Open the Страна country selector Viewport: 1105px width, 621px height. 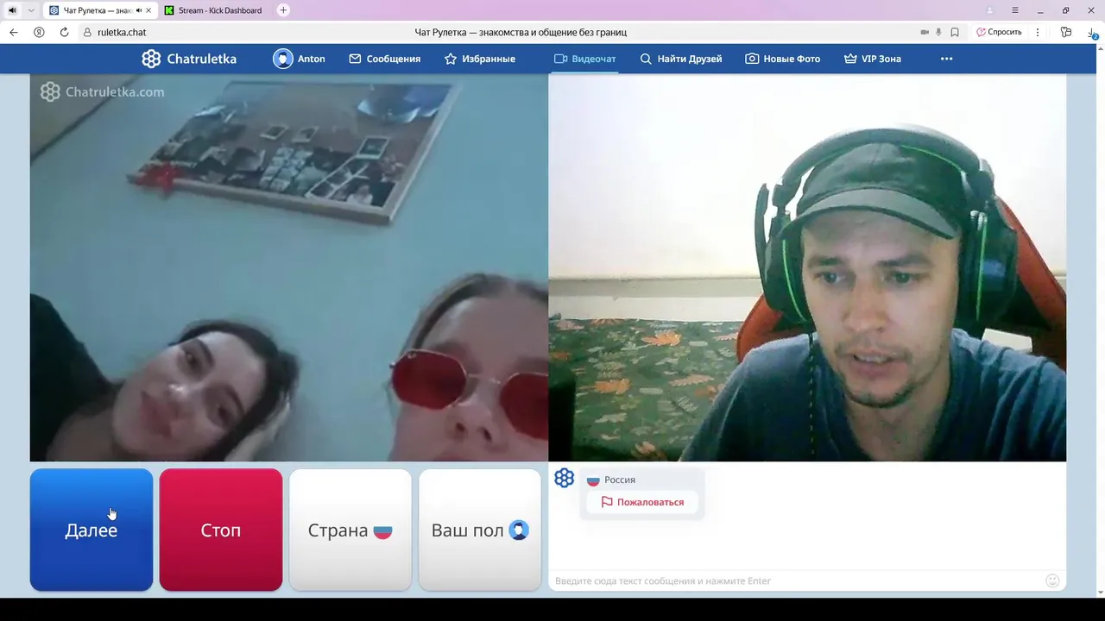click(350, 530)
